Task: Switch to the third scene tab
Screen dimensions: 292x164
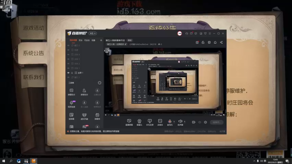Action: 87,40
